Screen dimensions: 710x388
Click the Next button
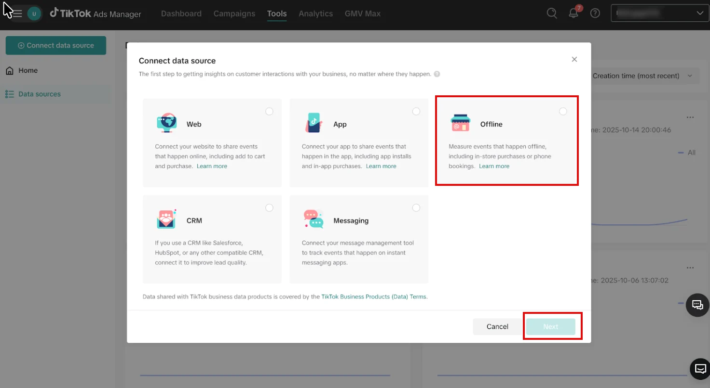(551, 326)
